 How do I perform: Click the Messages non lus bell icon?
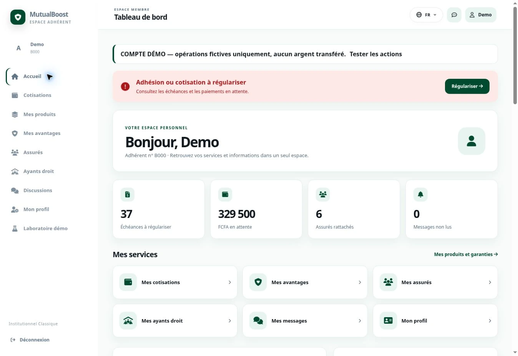pyautogui.click(x=420, y=195)
